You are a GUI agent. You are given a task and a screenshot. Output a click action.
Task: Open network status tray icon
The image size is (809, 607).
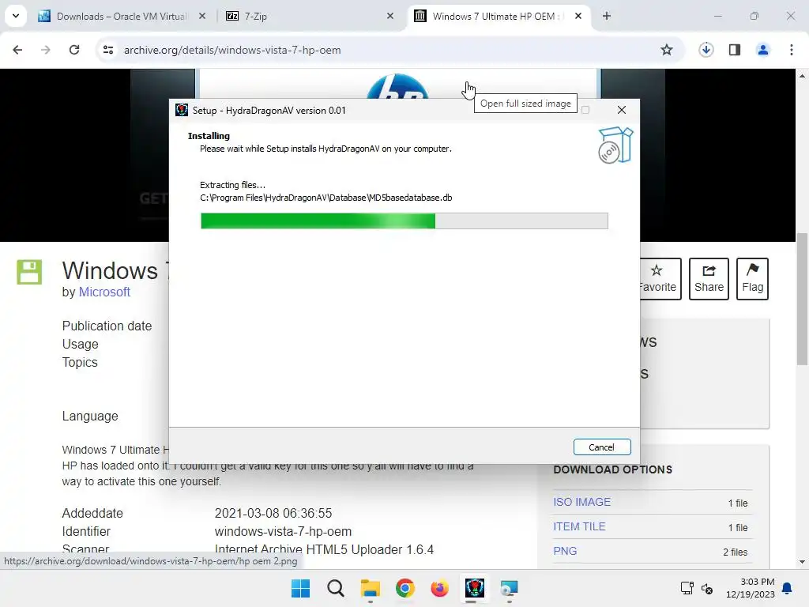[x=687, y=588]
